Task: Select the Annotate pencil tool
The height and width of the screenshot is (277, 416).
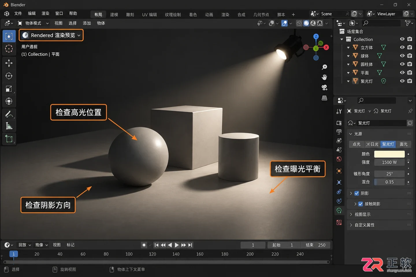Action: (9, 114)
